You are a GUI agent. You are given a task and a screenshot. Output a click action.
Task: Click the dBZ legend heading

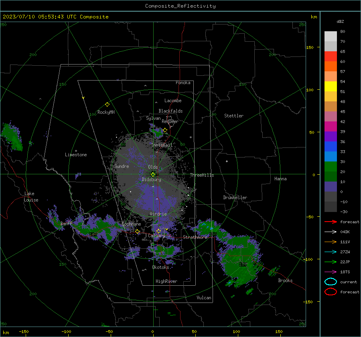pyautogui.click(x=340, y=22)
